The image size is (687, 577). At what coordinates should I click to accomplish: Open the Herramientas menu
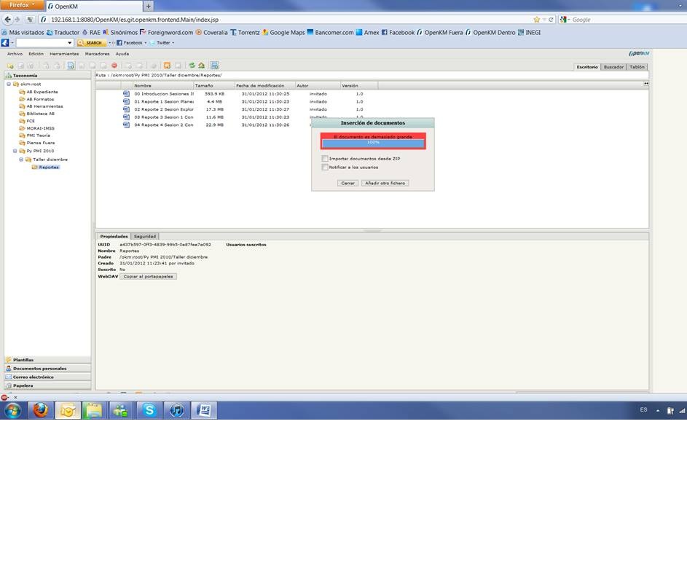pos(64,53)
